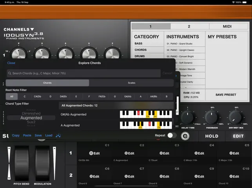Choose instrument 01. PIANO - Grand Studio
252x188 pixels.
pos(185,44)
